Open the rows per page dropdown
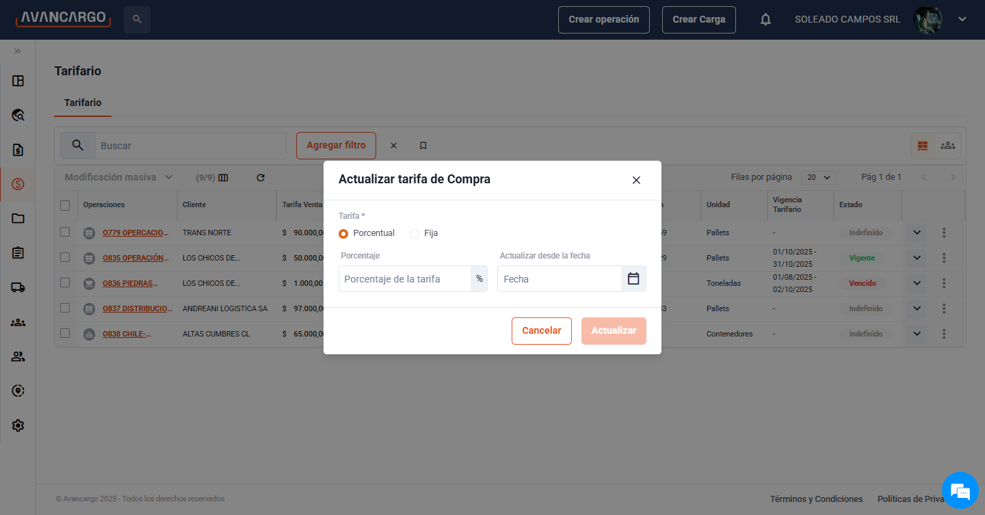985x515 pixels. (x=819, y=178)
